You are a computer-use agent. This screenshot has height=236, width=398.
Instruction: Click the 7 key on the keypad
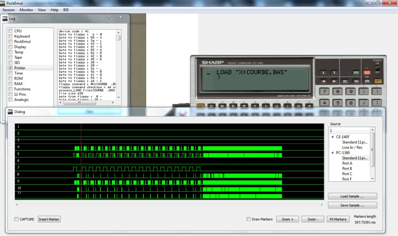coord(325,92)
